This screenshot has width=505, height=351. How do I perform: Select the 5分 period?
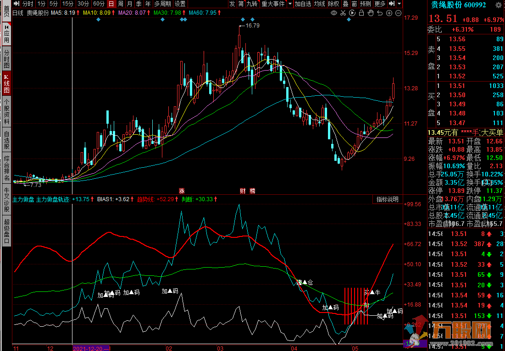[54, 4]
